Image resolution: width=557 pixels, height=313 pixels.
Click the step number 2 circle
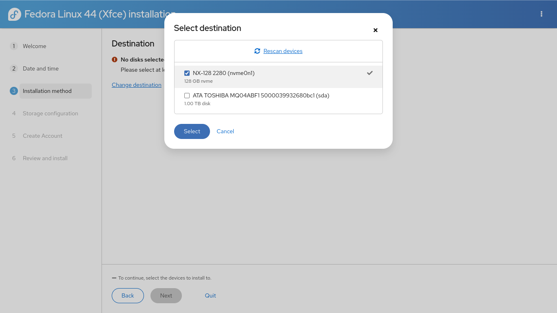pyautogui.click(x=14, y=68)
